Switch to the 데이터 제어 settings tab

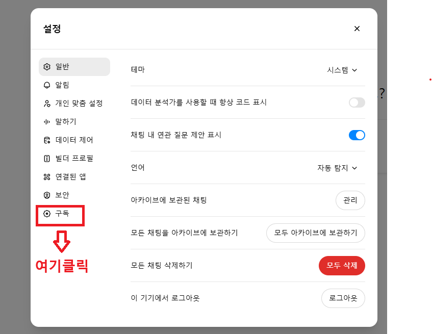point(74,140)
